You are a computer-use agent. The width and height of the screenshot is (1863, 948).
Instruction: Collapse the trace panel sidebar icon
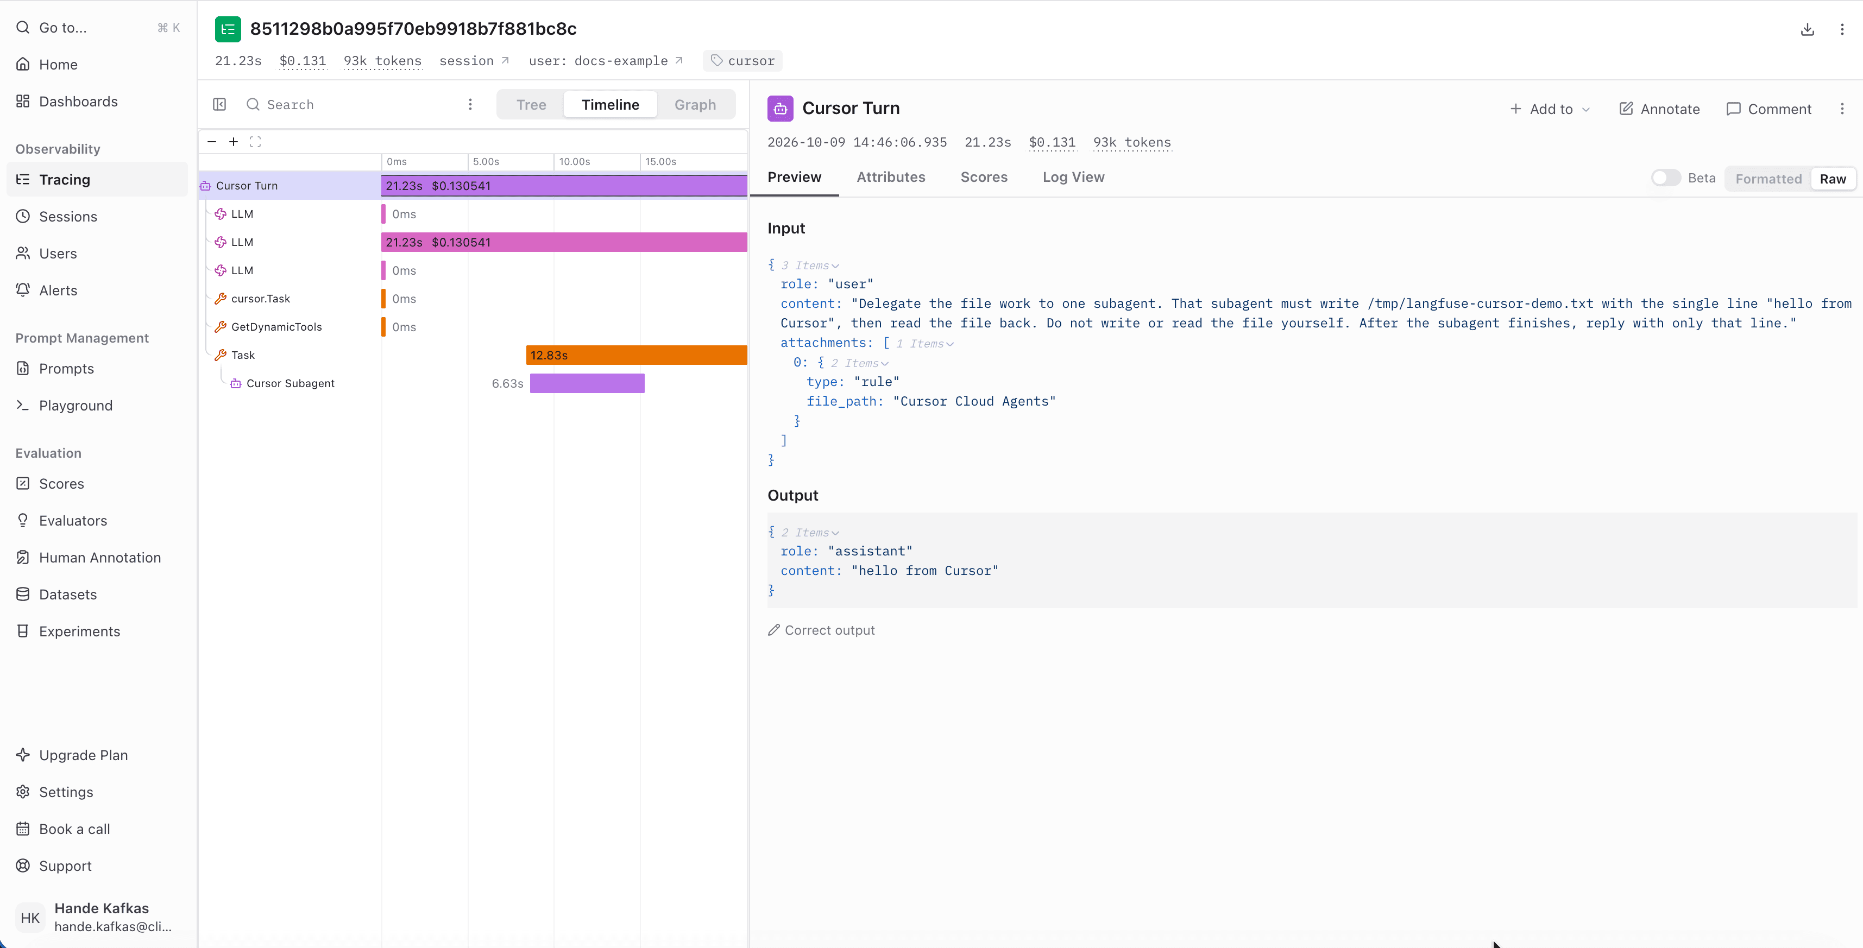point(220,104)
